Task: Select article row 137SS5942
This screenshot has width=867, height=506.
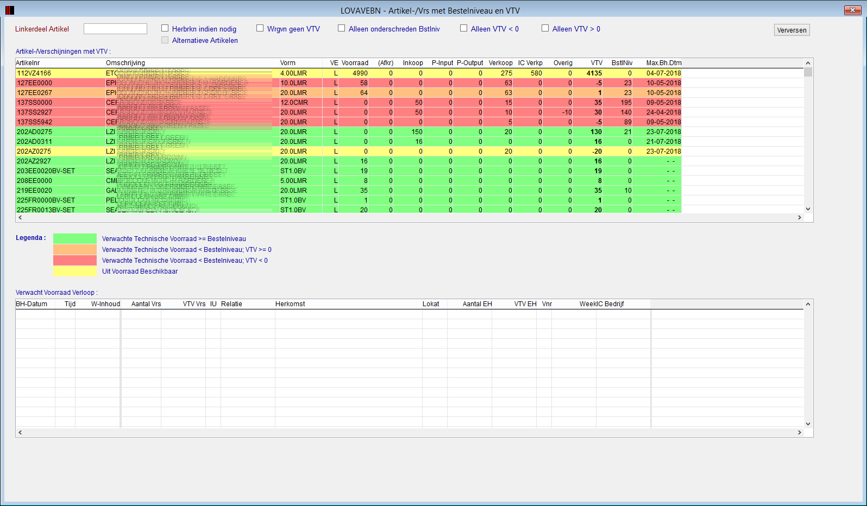Action: (348, 122)
